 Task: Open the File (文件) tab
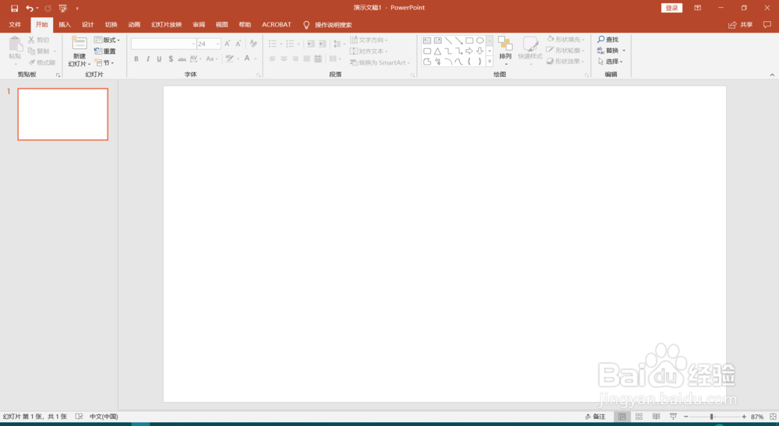(x=15, y=24)
